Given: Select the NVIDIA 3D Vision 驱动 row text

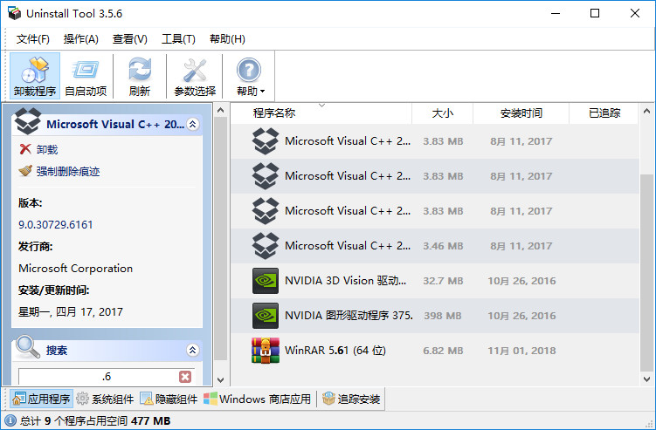Looking at the screenshot, I should pos(345,281).
